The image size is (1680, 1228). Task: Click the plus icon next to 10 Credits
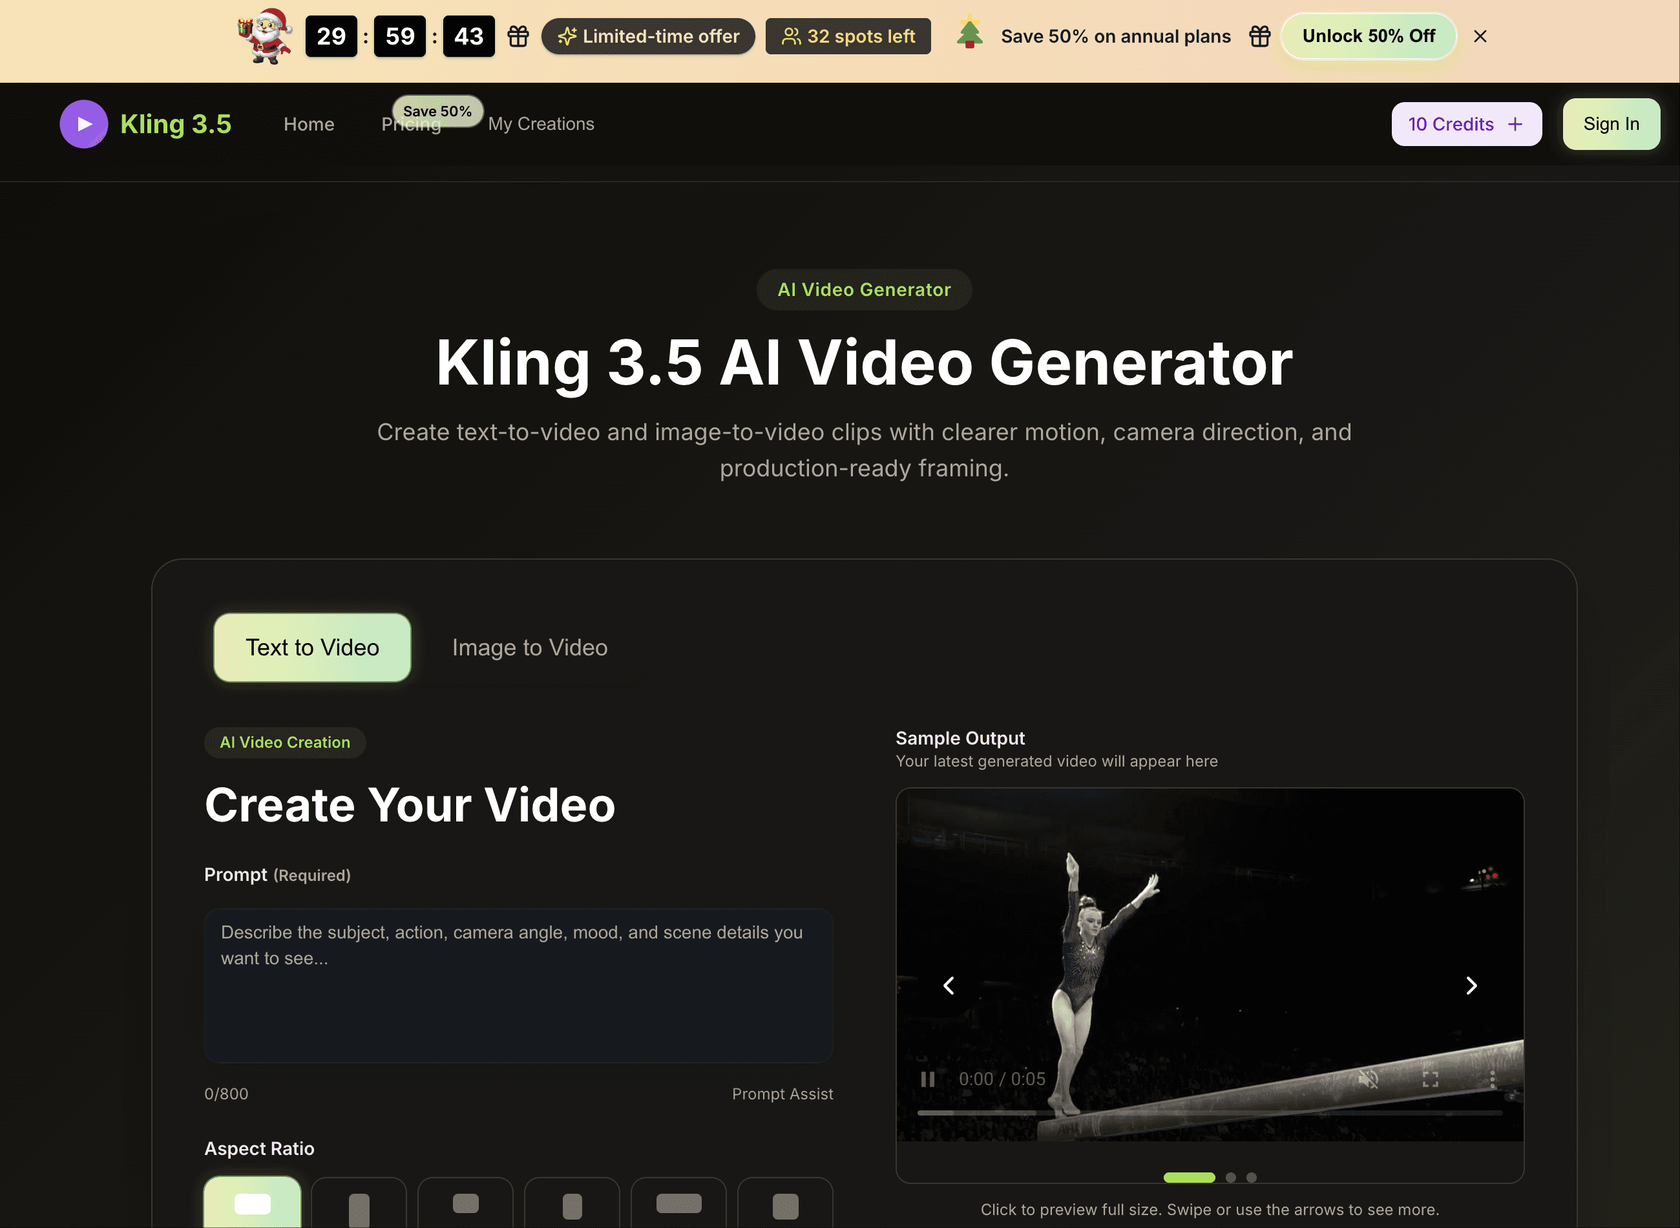1515,123
